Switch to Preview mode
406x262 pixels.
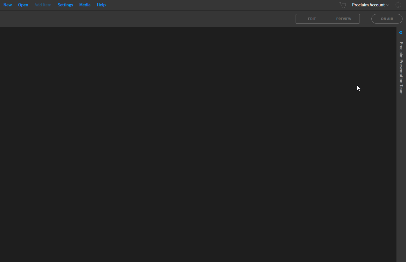coord(344,19)
